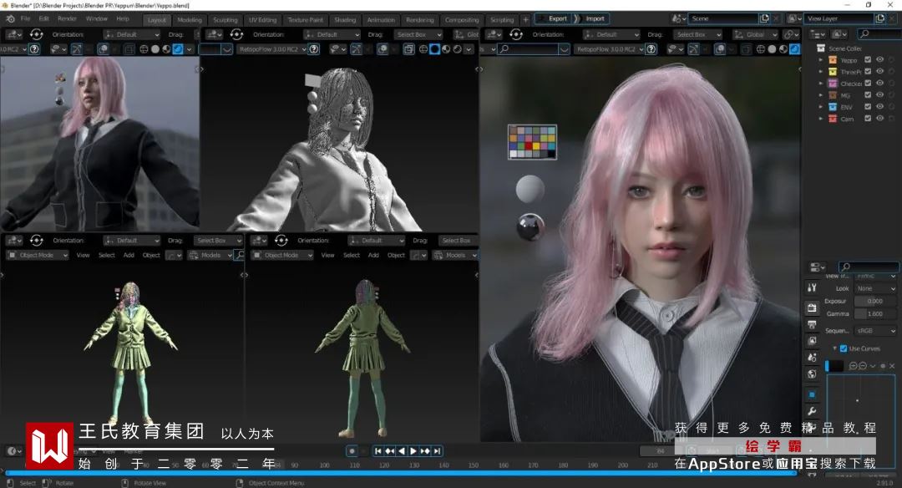Add new view layer with copy icon

click(x=879, y=18)
